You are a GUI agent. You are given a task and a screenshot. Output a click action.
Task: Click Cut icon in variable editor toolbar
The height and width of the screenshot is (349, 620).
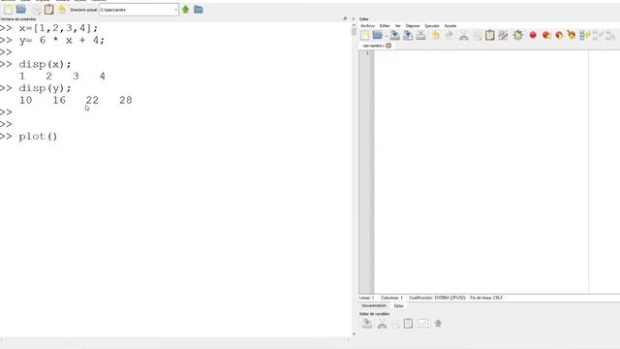point(382,324)
